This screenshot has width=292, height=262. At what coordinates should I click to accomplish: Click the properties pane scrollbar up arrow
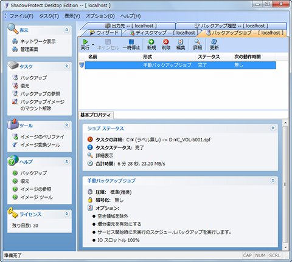point(285,123)
